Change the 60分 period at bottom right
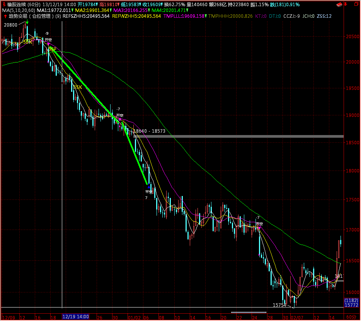 coord(351,317)
